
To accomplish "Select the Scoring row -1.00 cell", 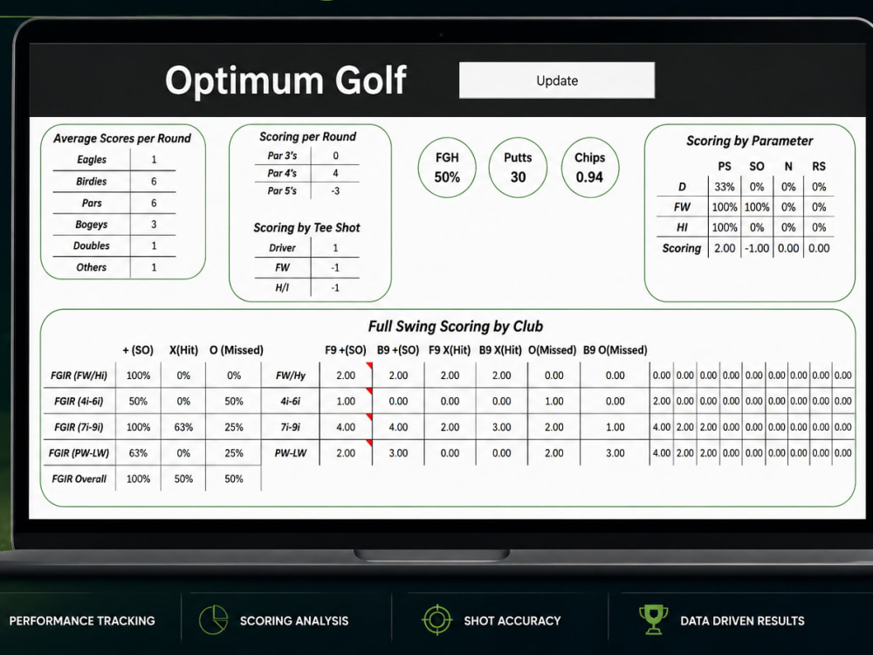I will click(757, 248).
